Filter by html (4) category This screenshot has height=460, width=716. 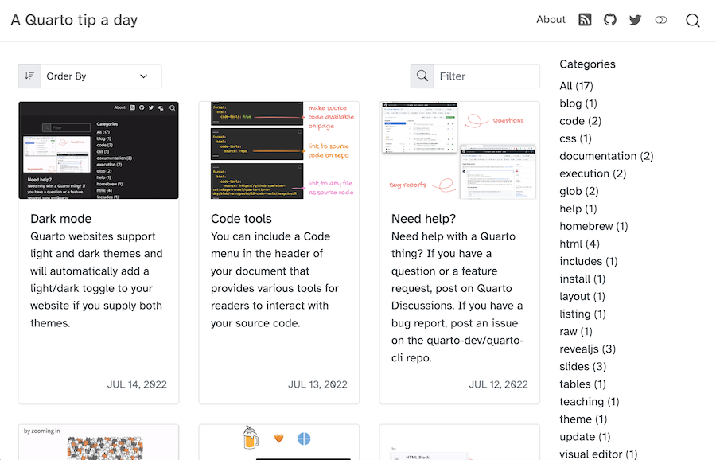579,244
